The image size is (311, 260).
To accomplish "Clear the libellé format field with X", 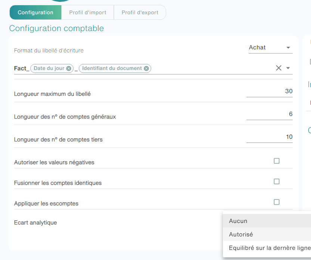I will 279,68.
